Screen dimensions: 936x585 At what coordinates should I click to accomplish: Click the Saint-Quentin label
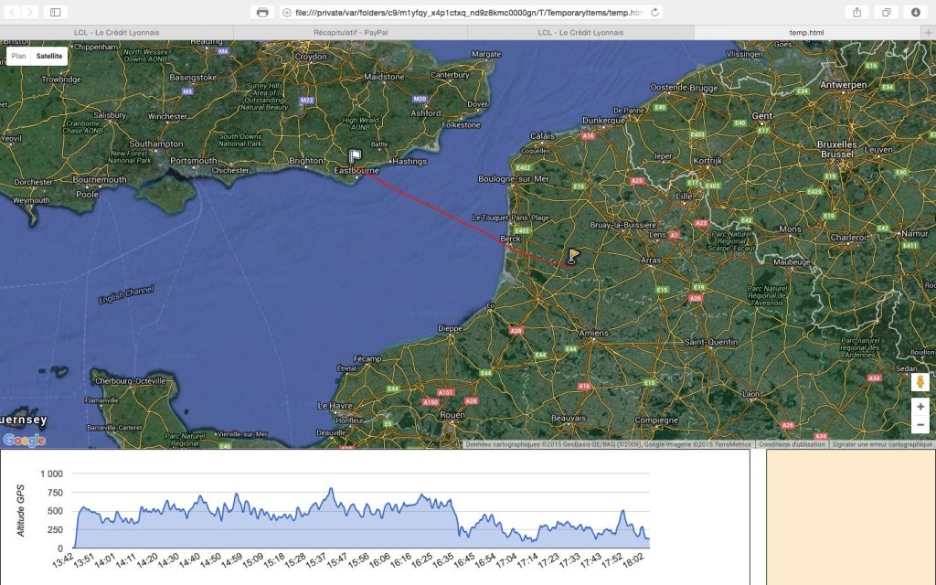point(711,343)
